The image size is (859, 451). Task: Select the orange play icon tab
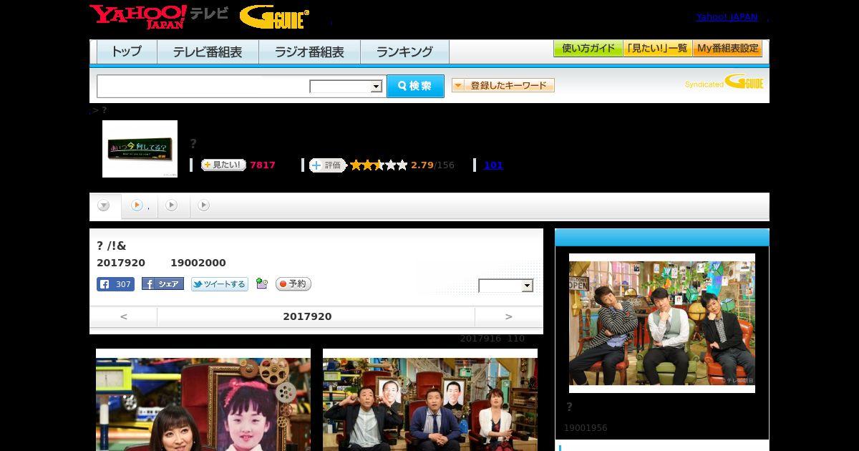(x=139, y=205)
